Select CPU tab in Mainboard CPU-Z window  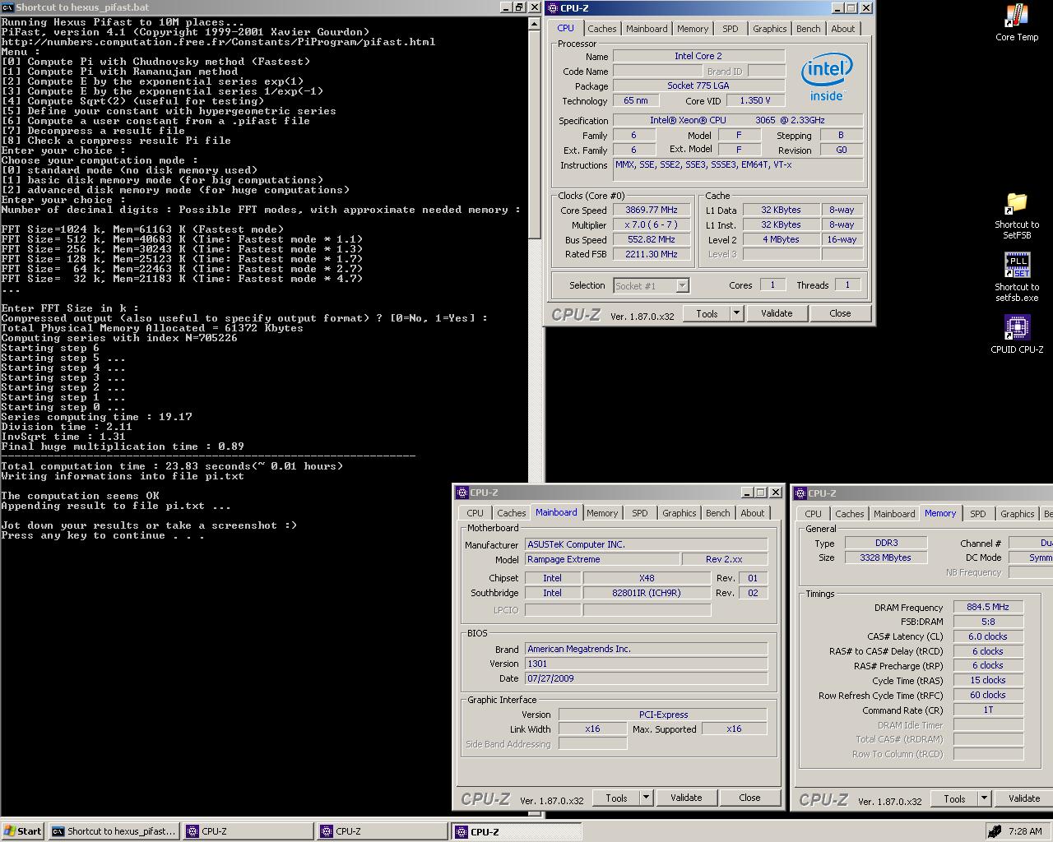(475, 513)
